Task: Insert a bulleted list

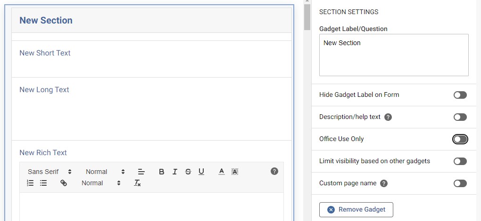Action: click(43, 183)
